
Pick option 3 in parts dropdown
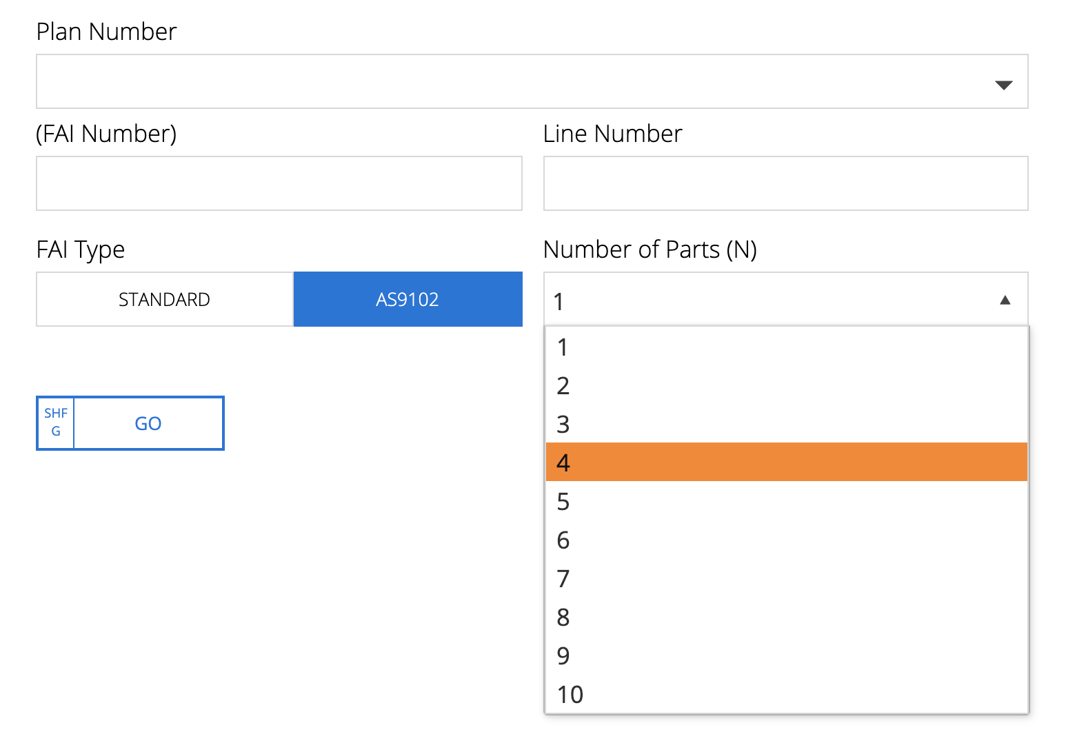pyautogui.click(x=786, y=425)
